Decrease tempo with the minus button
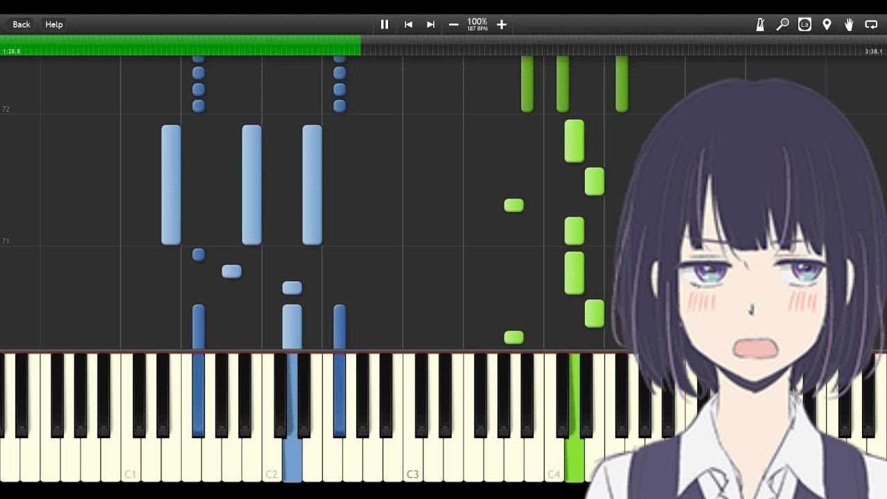Viewport: 887px width, 499px height. pyautogui.click(x=453, y=24)
